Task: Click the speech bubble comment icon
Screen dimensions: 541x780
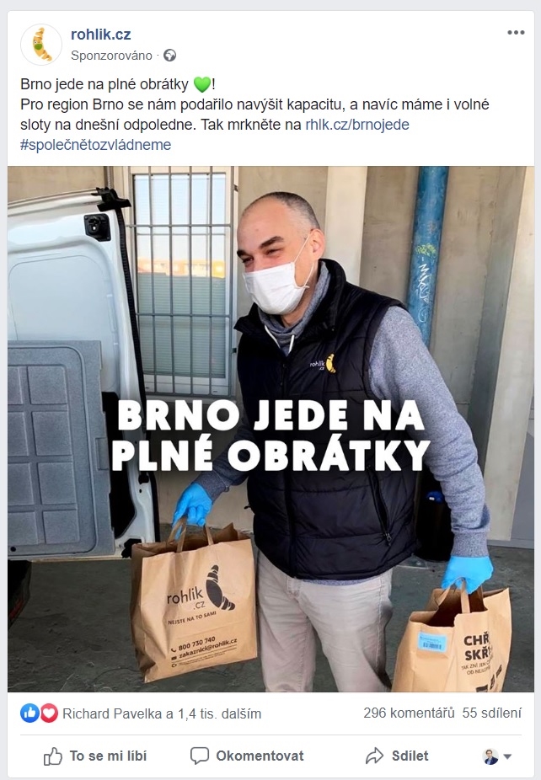Action: (x=200, y=756)
